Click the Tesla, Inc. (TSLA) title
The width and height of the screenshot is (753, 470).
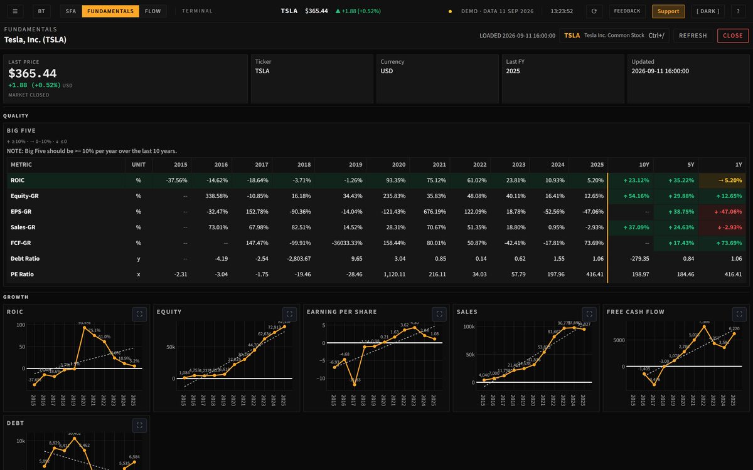click(x=35, y=39)
